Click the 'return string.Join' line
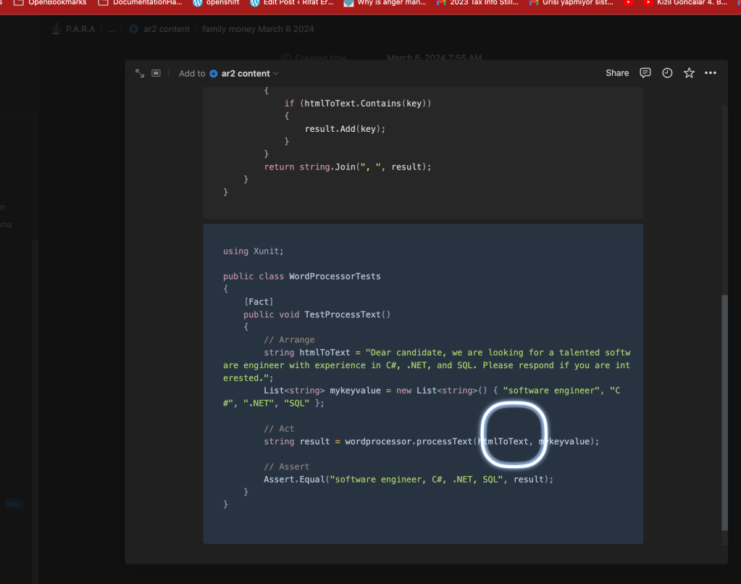The width and height of the screenshot is (741, 584). click(348, 167)
